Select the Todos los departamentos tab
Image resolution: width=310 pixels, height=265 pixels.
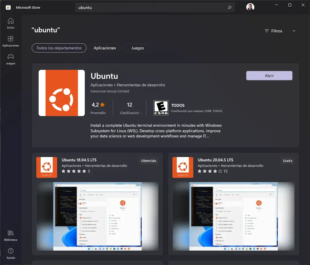coord(59,48)
